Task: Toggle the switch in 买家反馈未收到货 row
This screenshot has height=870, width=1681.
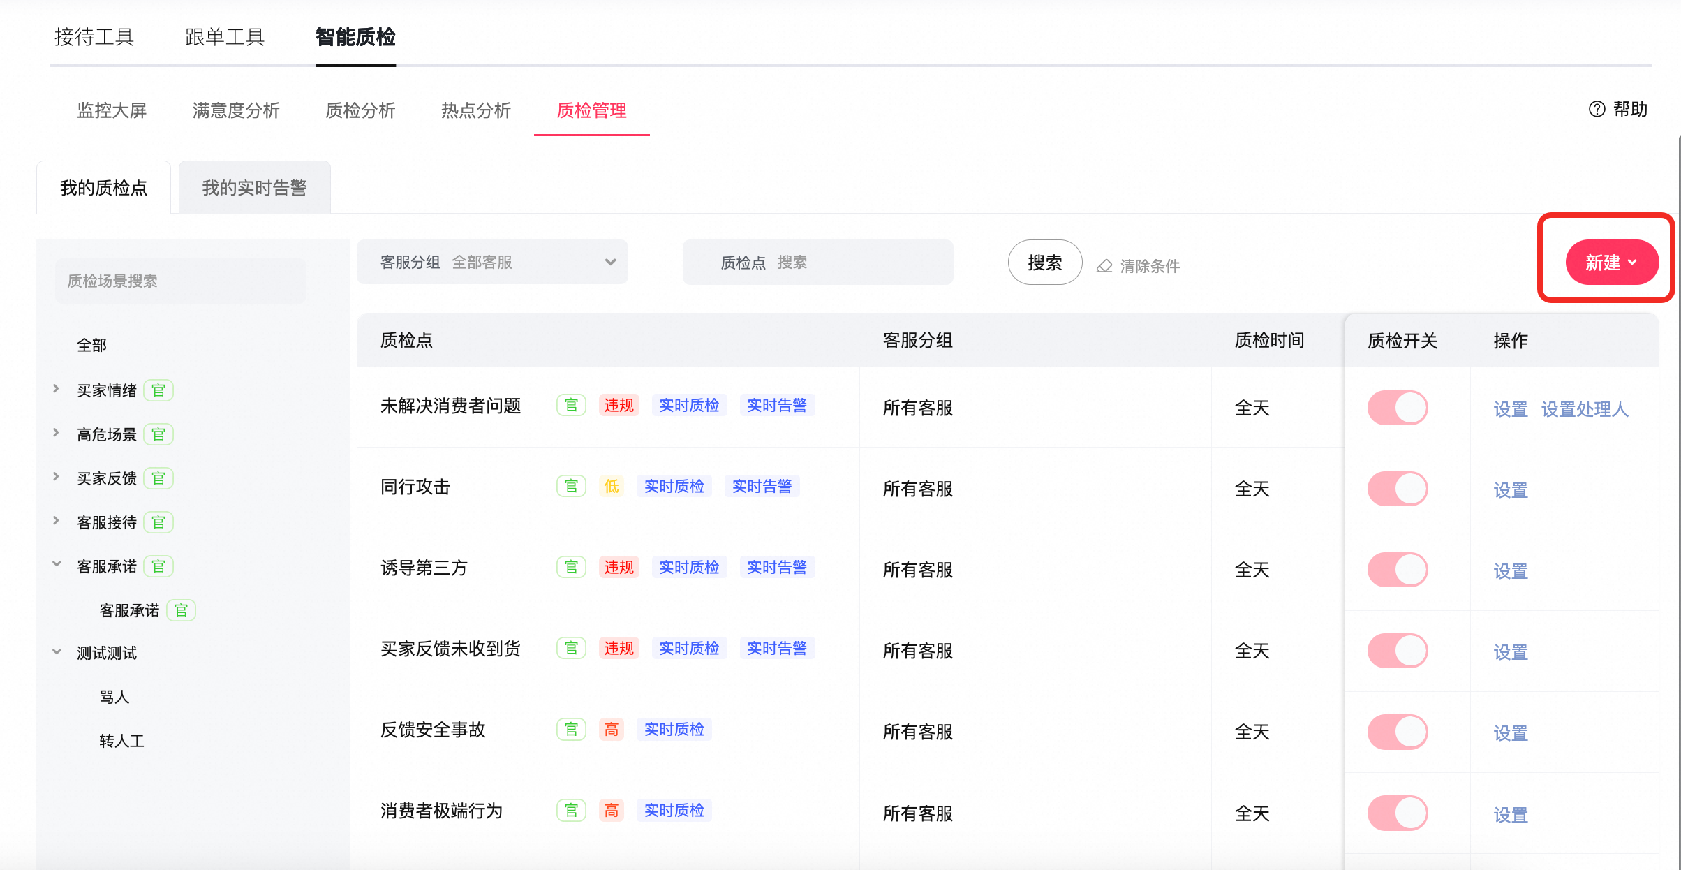Action: tap(1398, 651)
